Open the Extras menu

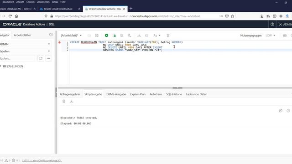[55, 2]
